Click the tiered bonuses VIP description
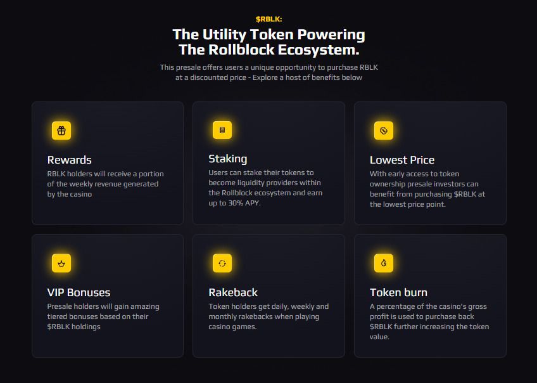This screenshot has height=383, width=537. coord(103,316)
